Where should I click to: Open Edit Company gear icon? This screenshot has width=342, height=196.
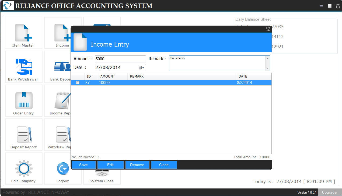24,169
